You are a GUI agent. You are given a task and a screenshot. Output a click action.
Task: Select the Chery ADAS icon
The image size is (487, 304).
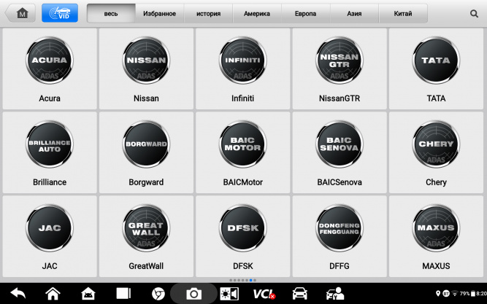tap(436, 144)
